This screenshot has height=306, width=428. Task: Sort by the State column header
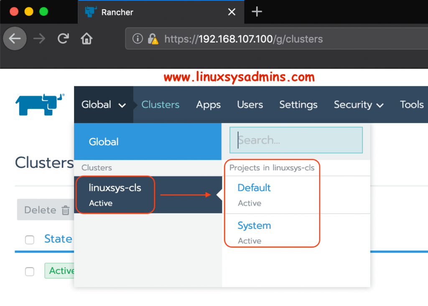point(58,239)
